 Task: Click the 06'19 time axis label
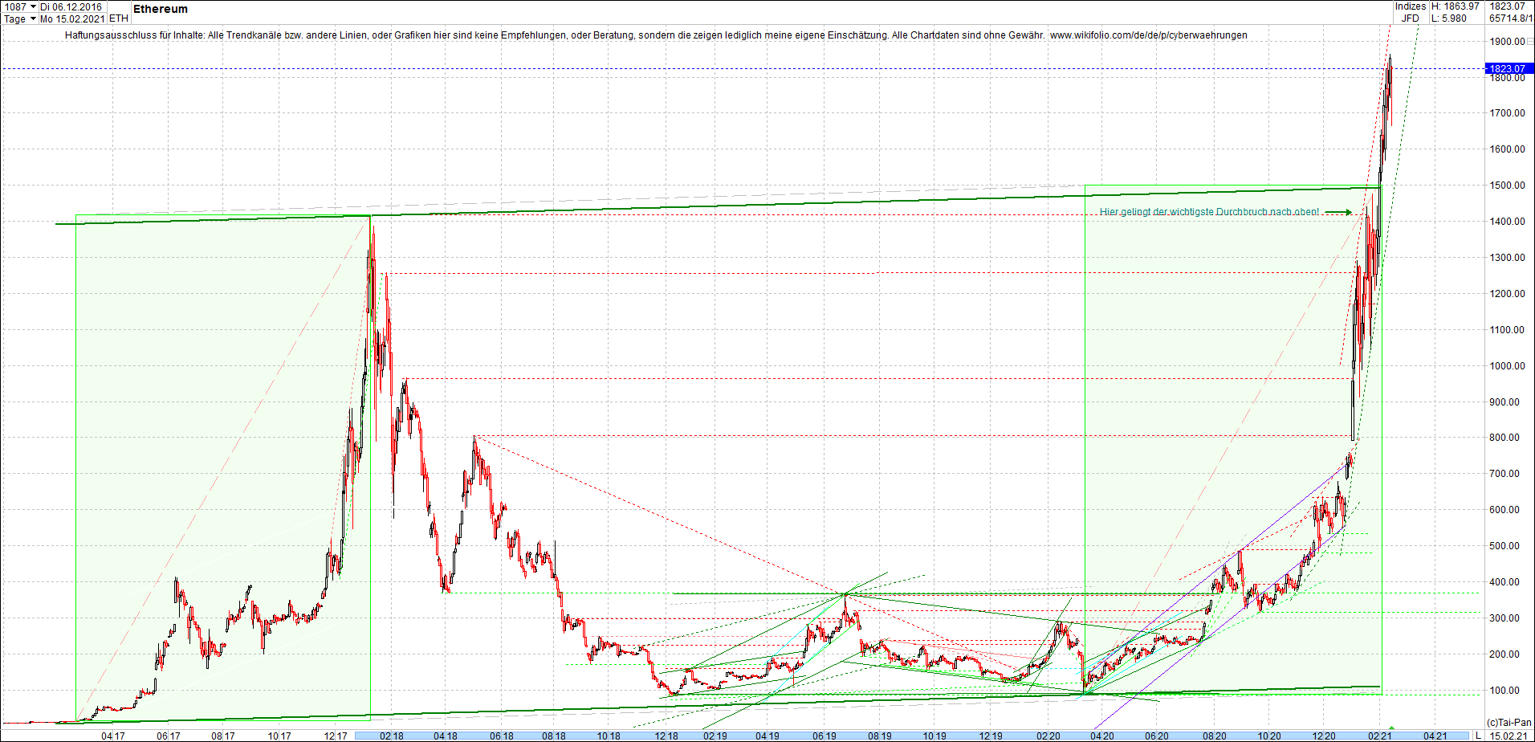pyautogui.click(x=825, y=736)
